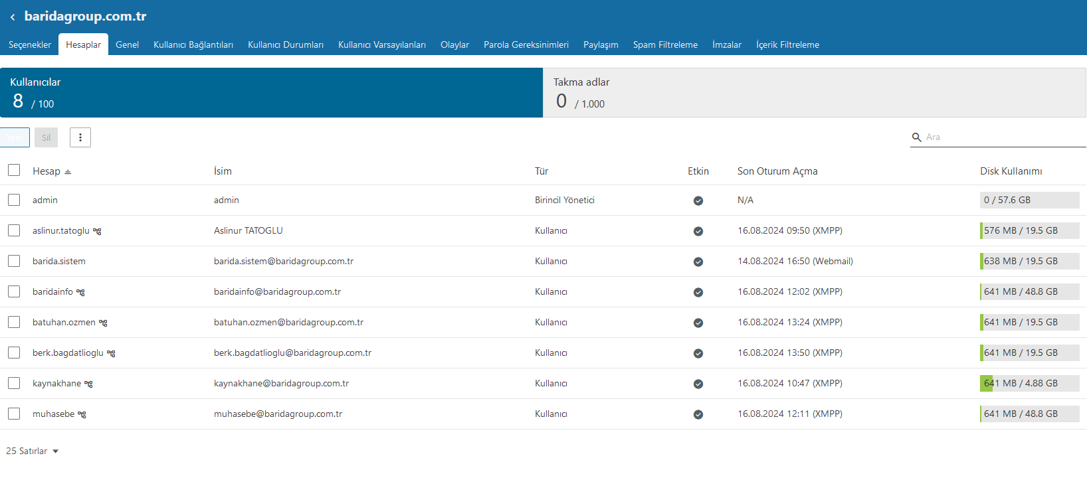The image size is (1087, 478).
Task: Click the sync icon next to kaynakhane
Action: (89, 384)
